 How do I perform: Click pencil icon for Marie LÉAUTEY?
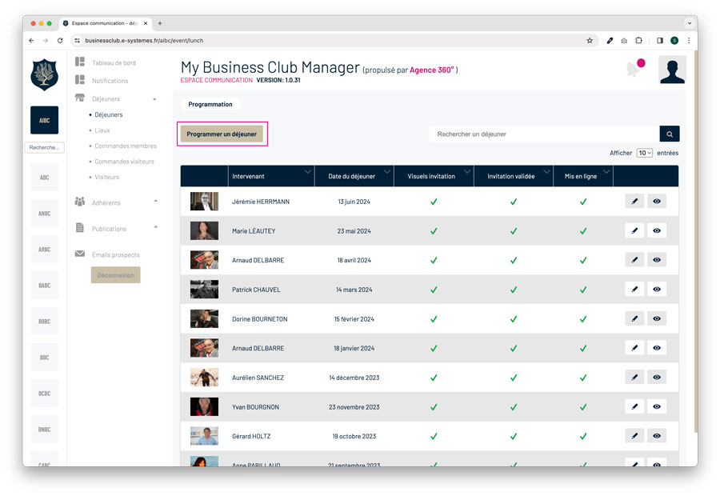point(634,231)
